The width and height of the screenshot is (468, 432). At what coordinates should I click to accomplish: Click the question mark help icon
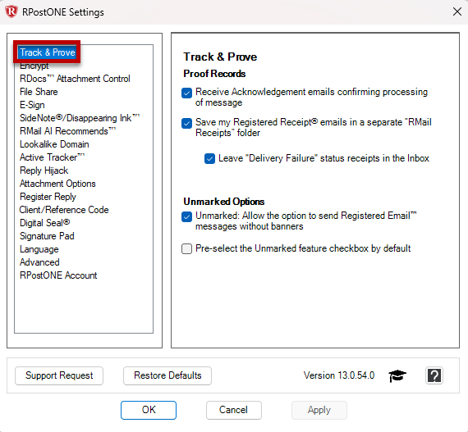pyautogui.click(x=434, y=375)
